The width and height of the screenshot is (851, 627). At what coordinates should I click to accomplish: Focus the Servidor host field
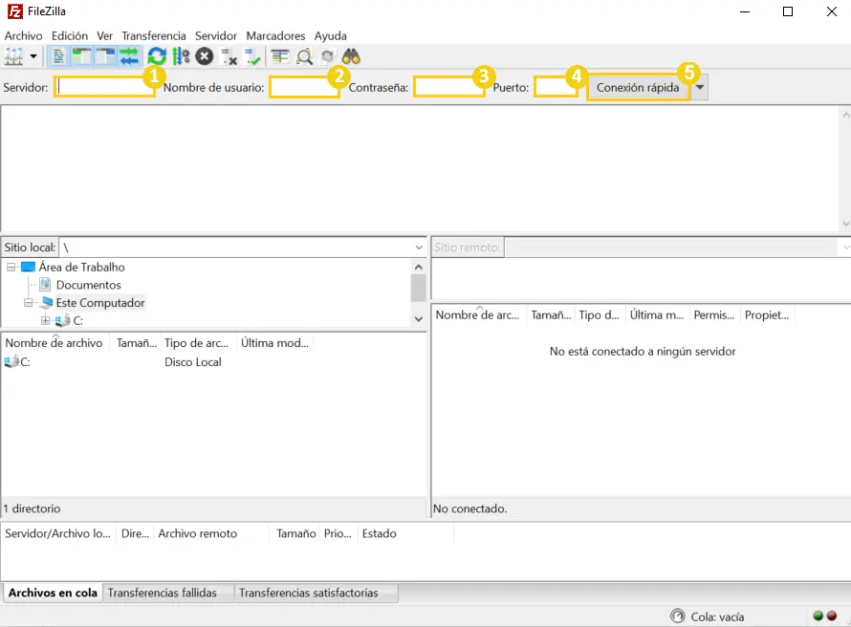105,87
